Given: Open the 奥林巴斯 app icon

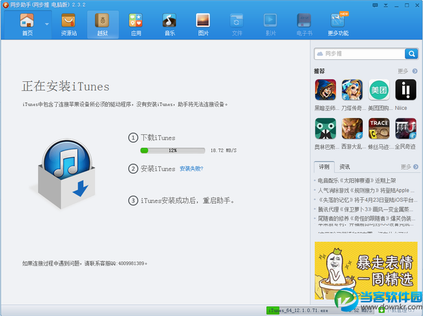Looking at the screenshot, I should (325, 128).
